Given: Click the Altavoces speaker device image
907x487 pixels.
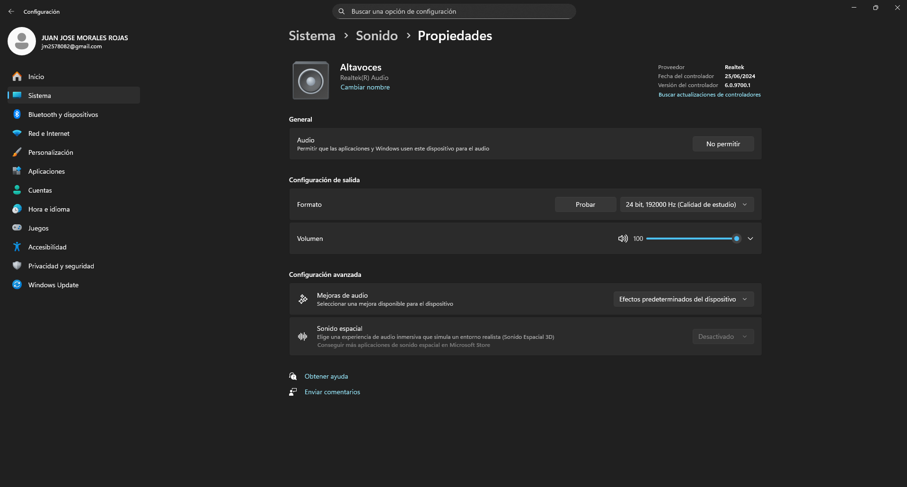Looking at the screenshot, I should tap(311, 80).
